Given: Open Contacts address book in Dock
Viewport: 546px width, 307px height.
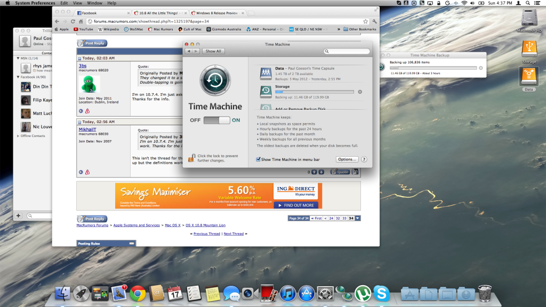Looking at the screenshot, I should pyautogui.click(x=156, y=294).
